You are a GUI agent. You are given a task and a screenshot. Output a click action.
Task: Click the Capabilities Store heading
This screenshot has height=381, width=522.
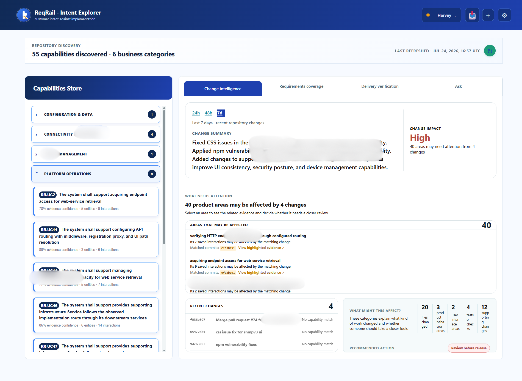tap(57, 88)
